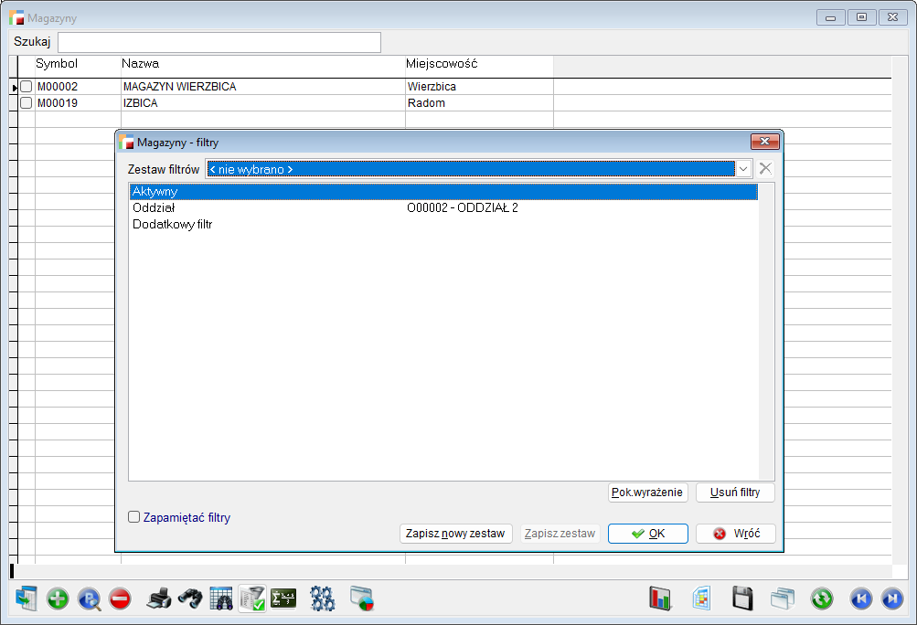
Task: Click the green plus add record icon
Action: click(58, 599)
